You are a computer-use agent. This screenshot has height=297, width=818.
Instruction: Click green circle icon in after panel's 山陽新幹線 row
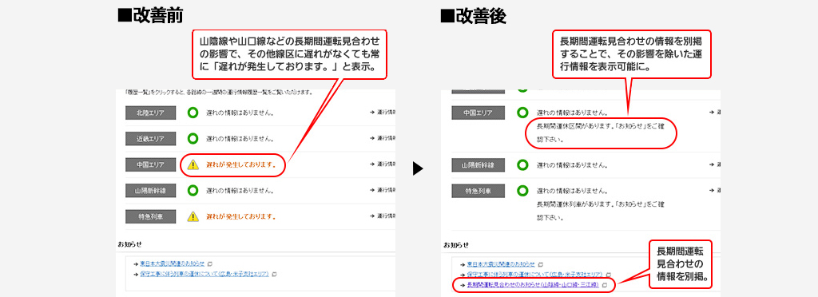(x=522, y=165)
